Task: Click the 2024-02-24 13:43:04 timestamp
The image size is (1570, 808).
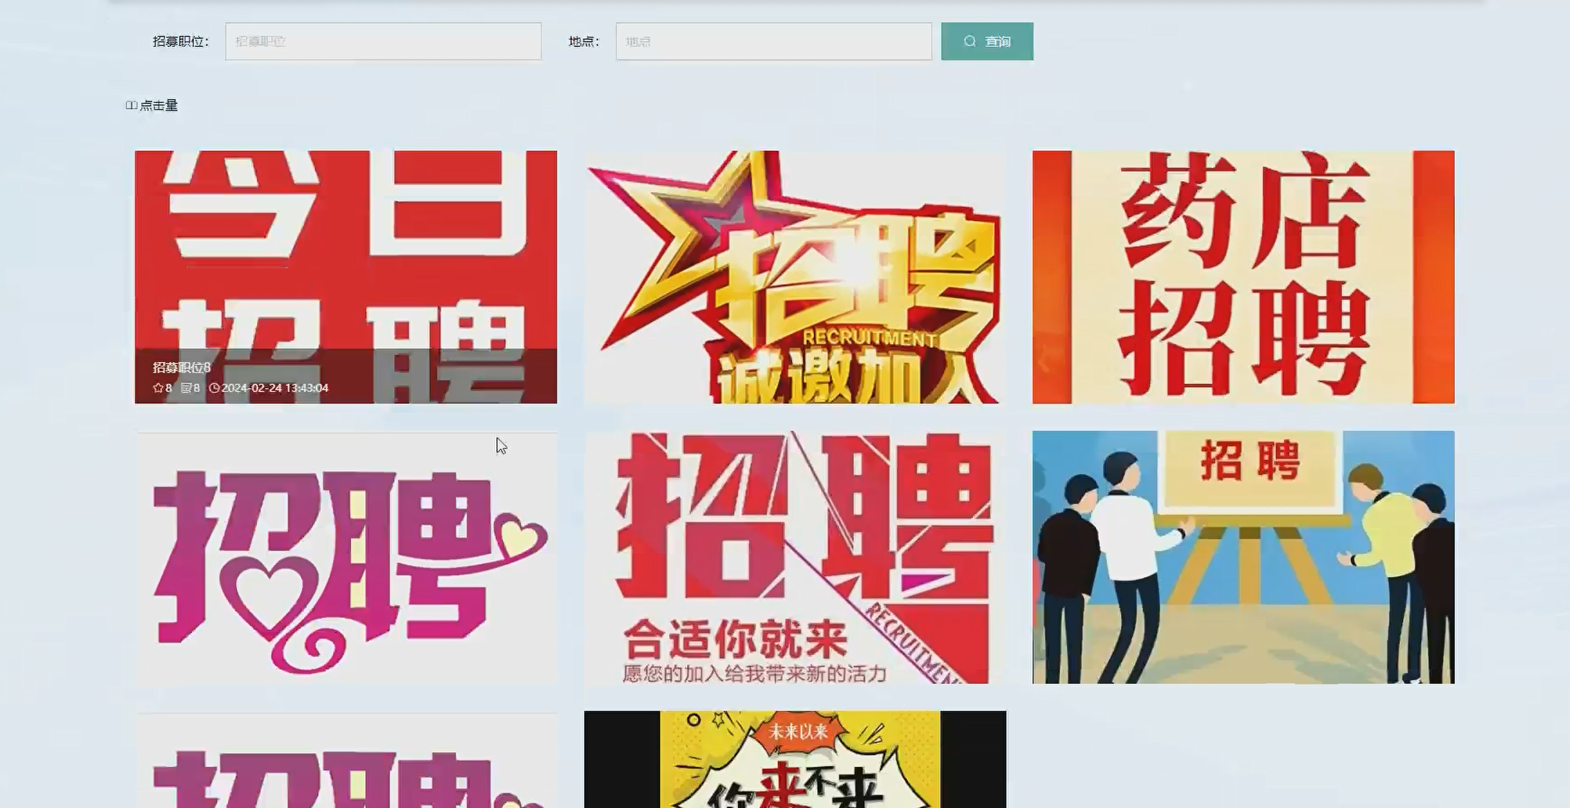Action: point(275,388)
